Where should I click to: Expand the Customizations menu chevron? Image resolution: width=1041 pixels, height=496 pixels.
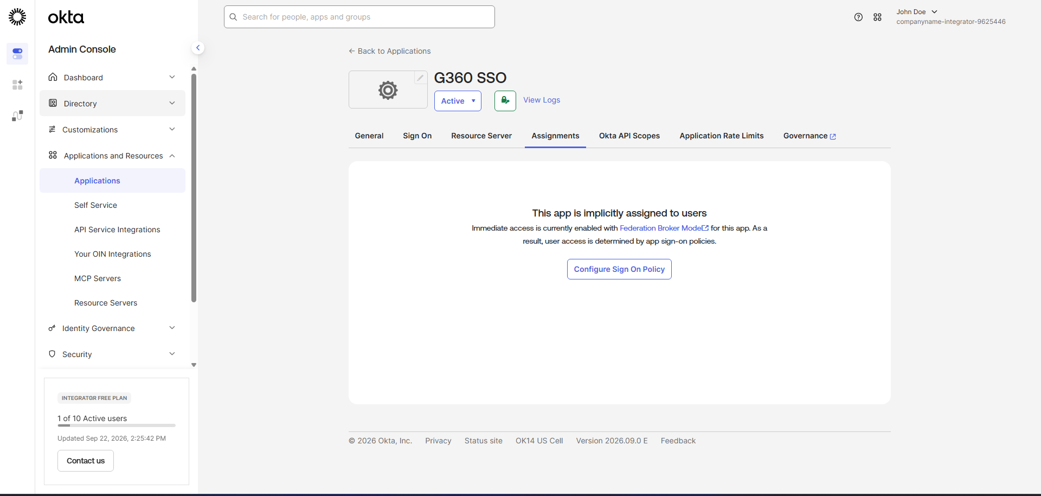coord(172,129)
